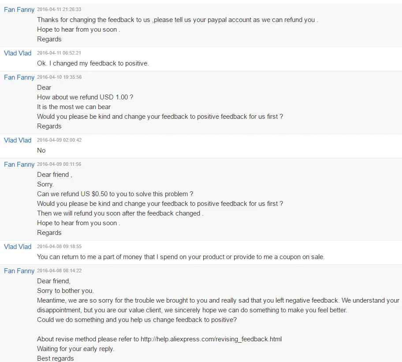
Task: Click timestamp 2016-04-08 08:14:22
Action: 59,271
